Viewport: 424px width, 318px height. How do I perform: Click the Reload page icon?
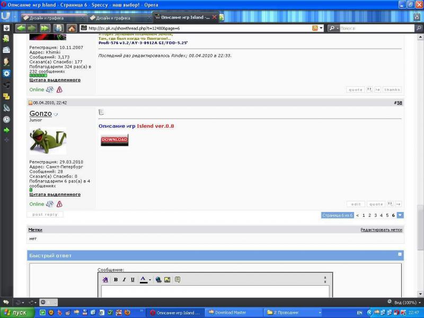tap(58, 28)
